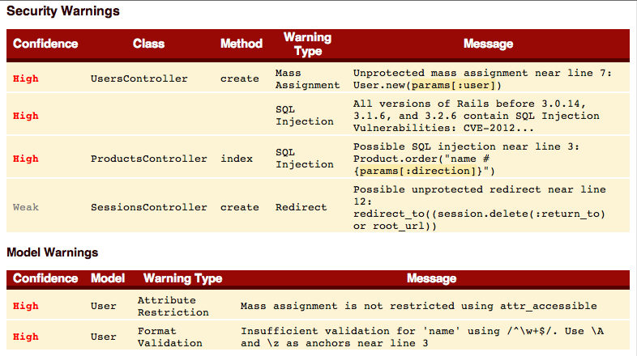Screen dimensions: 637x356
Task: Click the Format Validation warning type
Action: click(170, 337)
